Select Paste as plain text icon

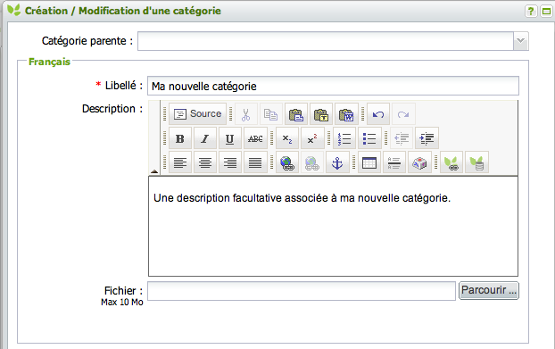[321, 114]
